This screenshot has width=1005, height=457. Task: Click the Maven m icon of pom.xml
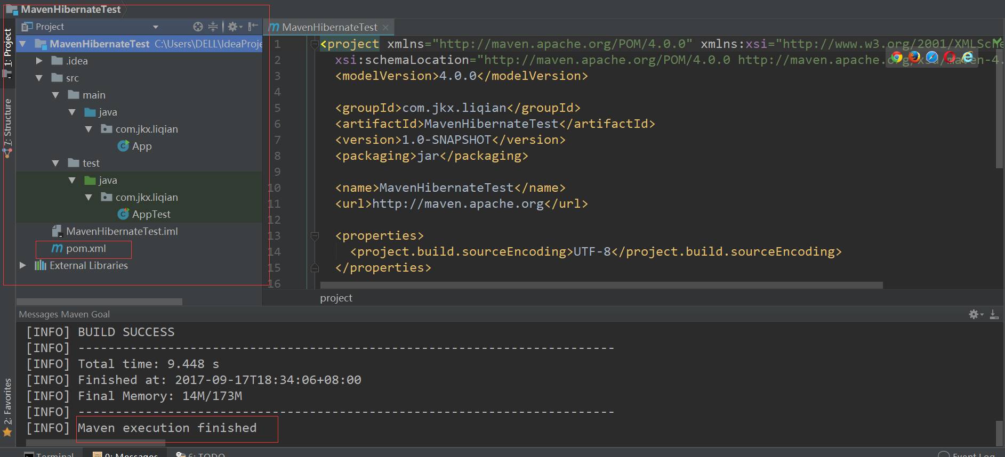coord(57,248)
